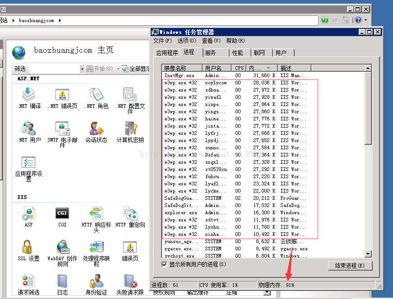Open dropdown arrow next to help icon
Screen dimensions: 393x299
(365, 20)
